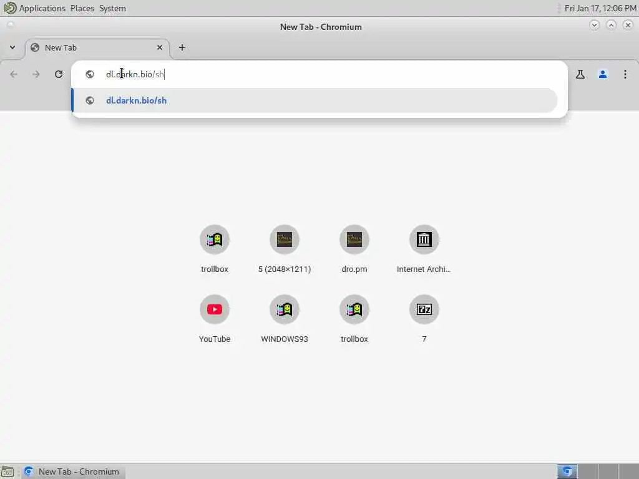Open the dro.pm shortcut tile
The height and width of the screenshot is (479, 639).
click(354, 249)
